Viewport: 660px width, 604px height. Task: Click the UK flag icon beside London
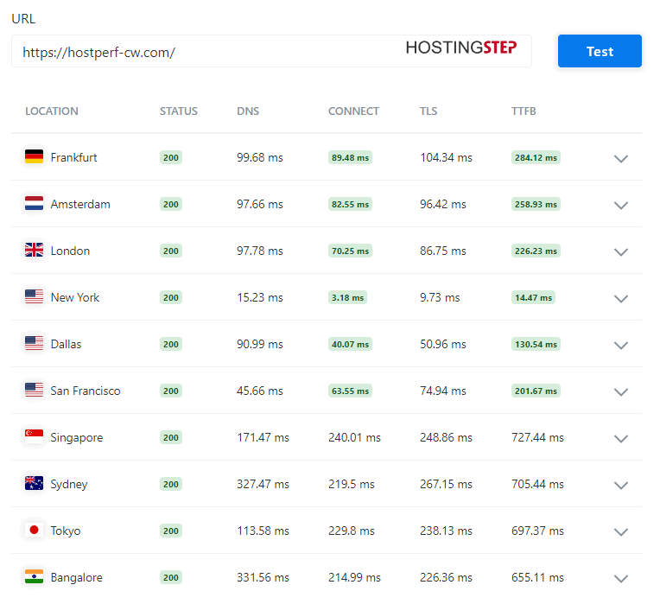tap(34, 250)
